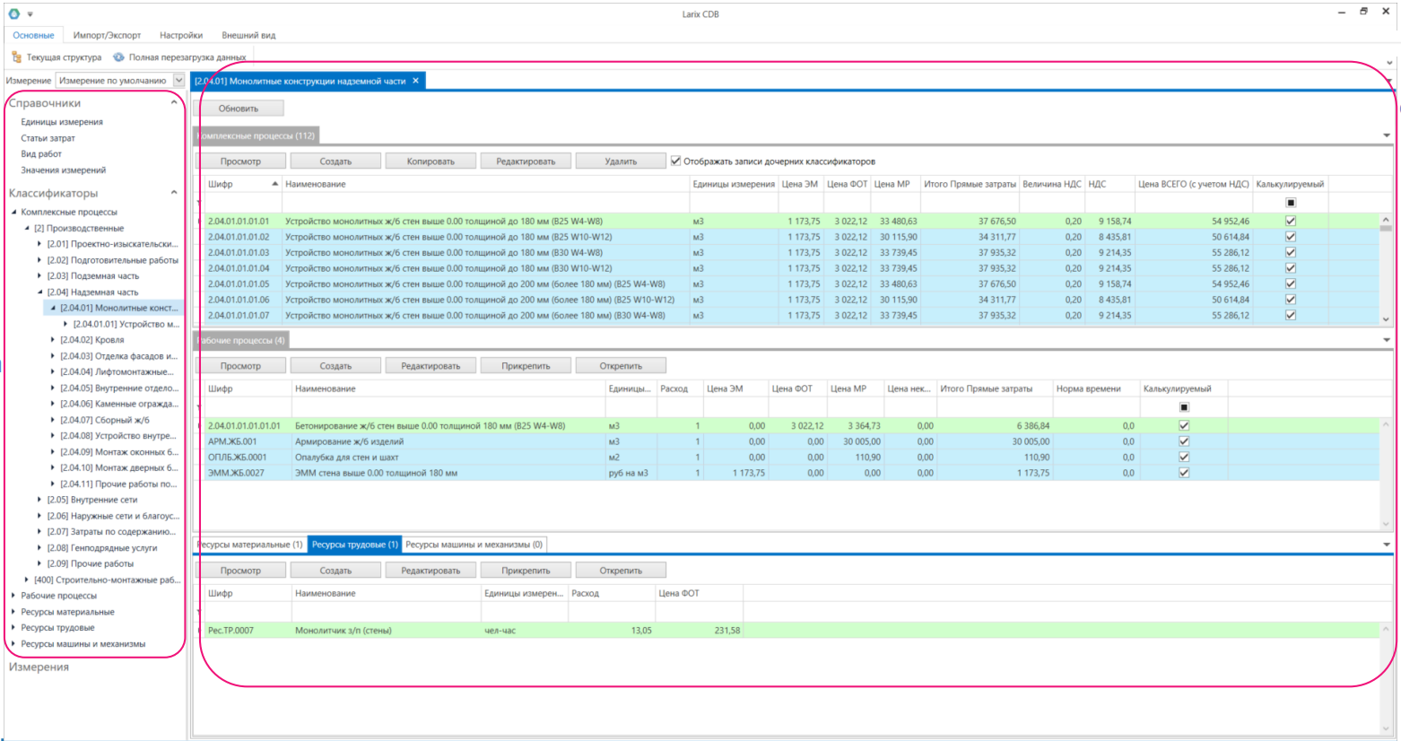
Task: Click Наименование filter field in complex processes table
Action: click(x=485, y=203)
